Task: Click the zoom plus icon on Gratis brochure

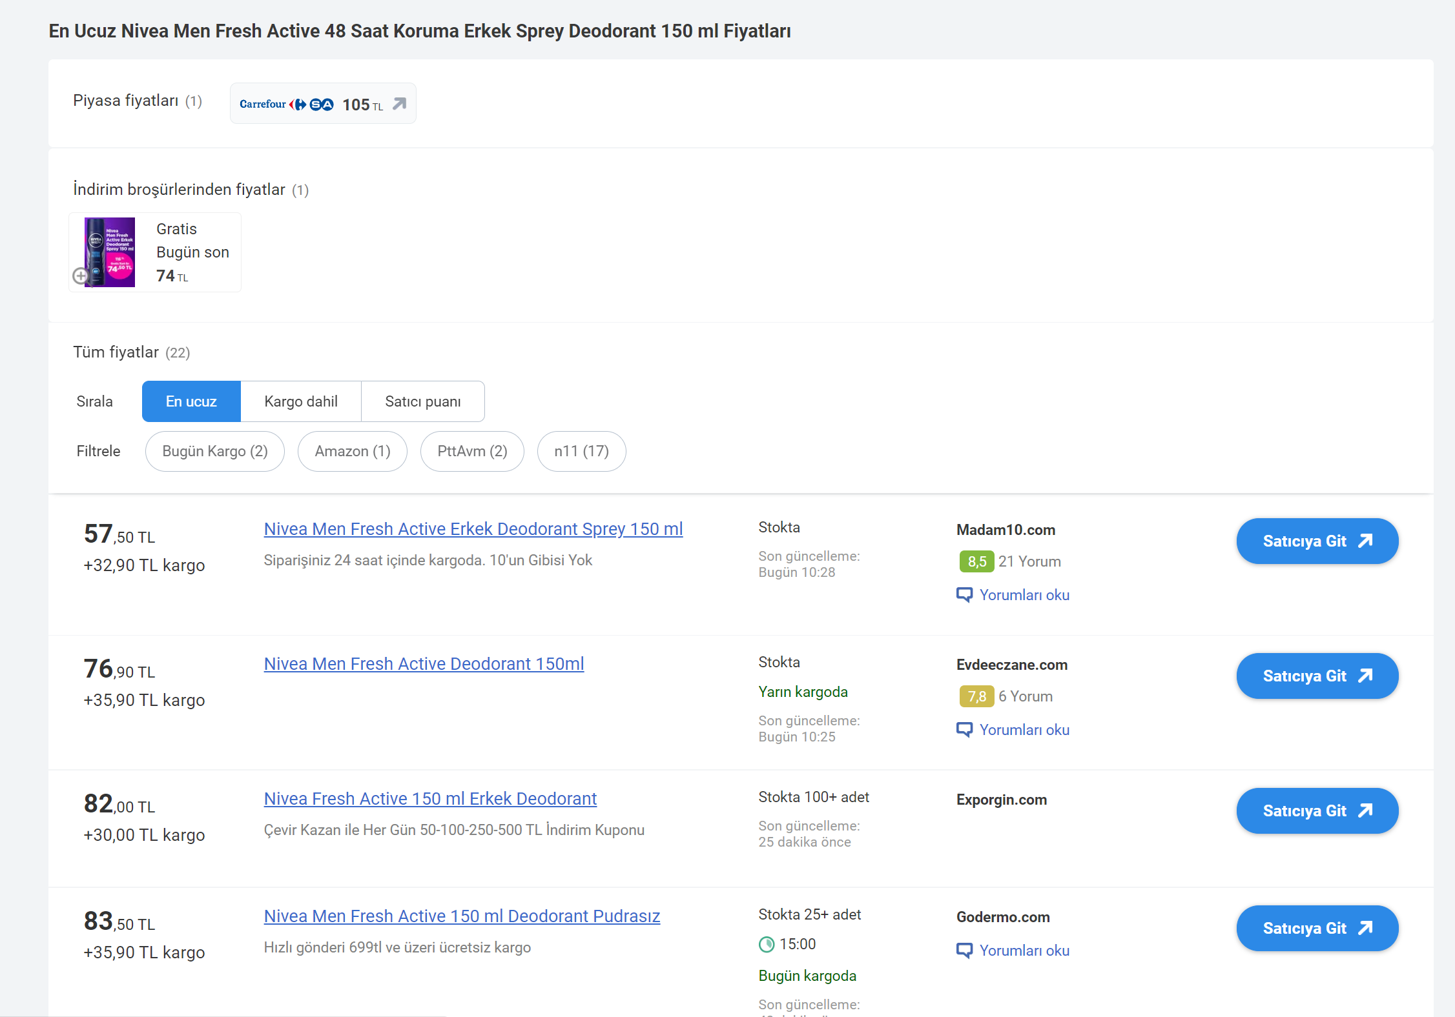Action: (x=81, y=276)
